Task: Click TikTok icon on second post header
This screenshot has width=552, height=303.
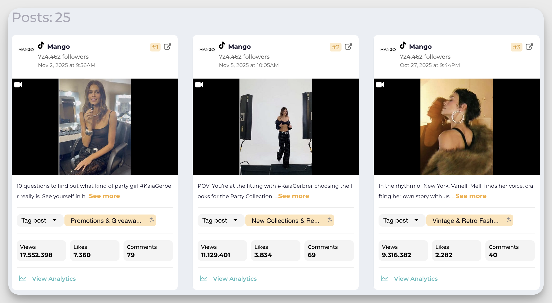Action: [222, 45]
